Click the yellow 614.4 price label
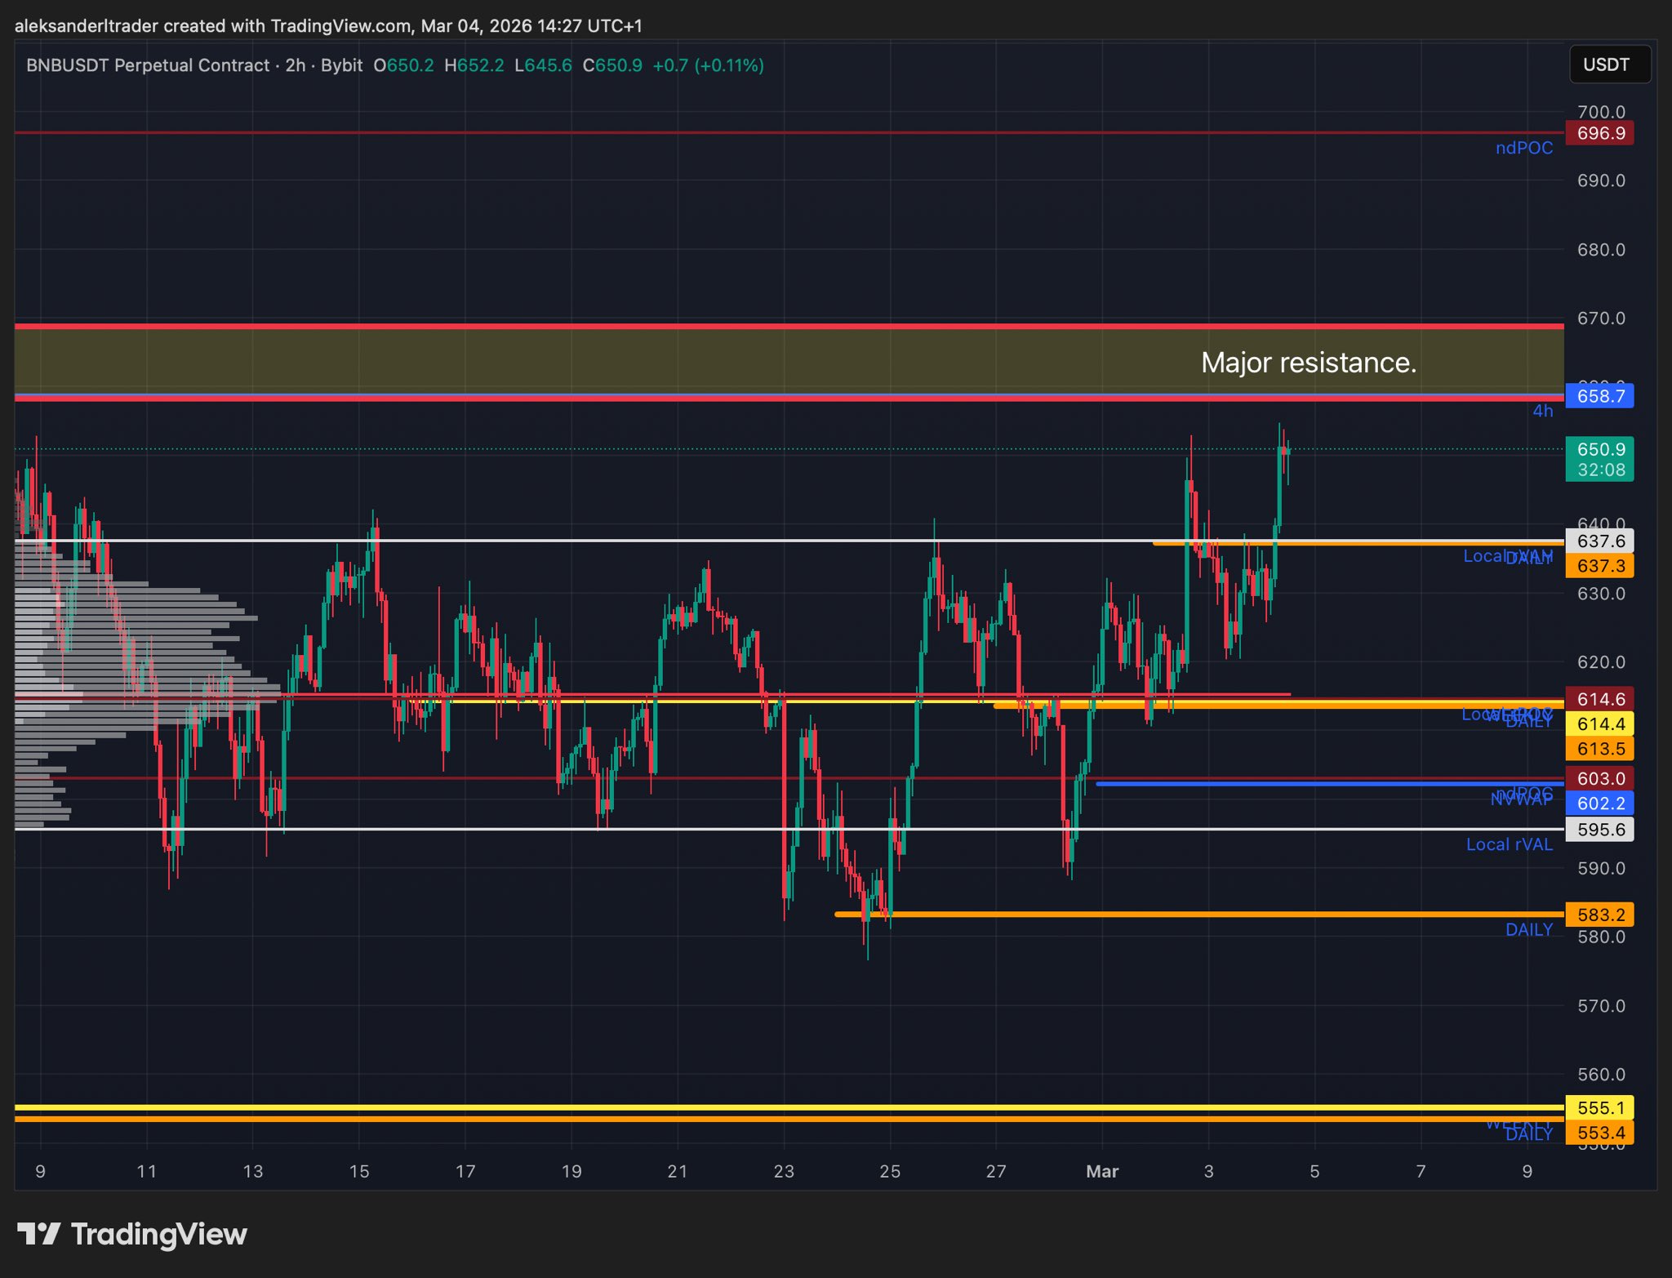Viewport: 1672px width, 1278px height. tap(1599, 724)
